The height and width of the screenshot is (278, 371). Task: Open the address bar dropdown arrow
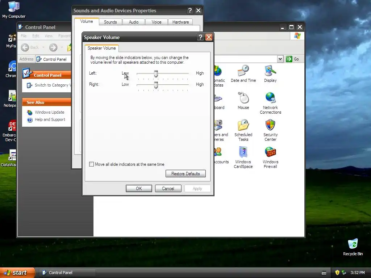[x=280, y=59]
